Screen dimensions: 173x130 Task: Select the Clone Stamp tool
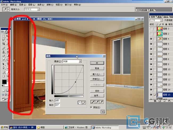[3, 52]
